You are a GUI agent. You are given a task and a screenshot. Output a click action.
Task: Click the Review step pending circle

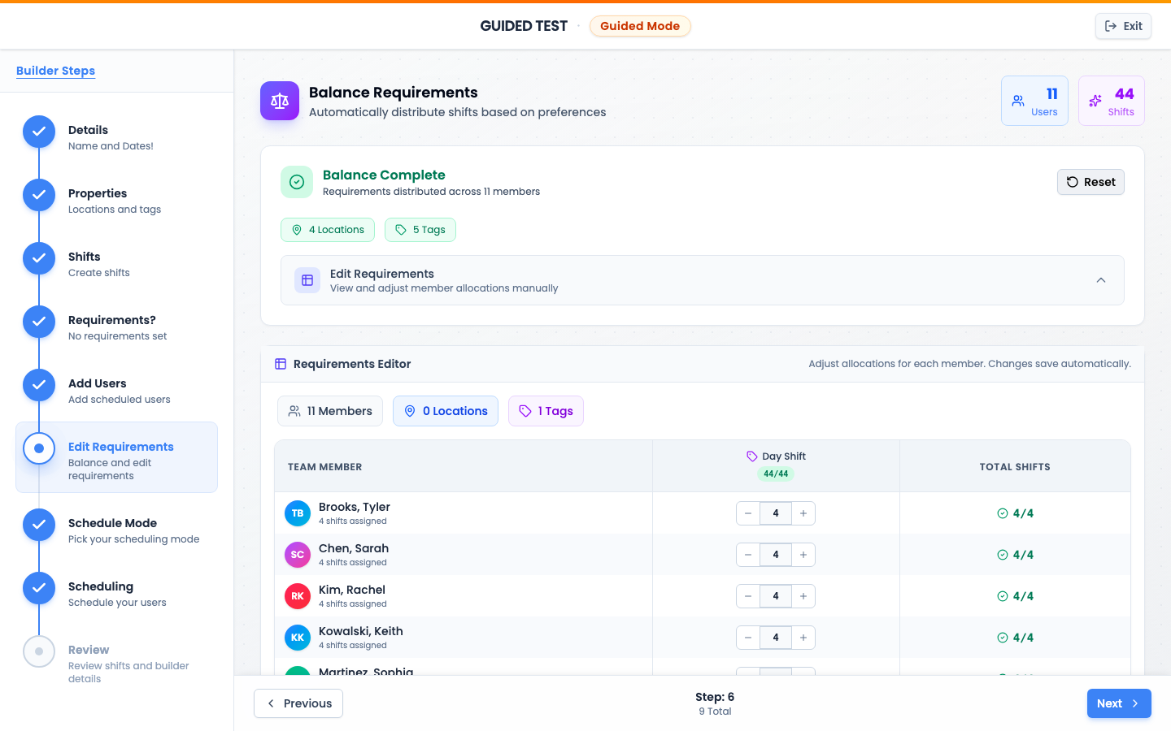coord(39,651)
